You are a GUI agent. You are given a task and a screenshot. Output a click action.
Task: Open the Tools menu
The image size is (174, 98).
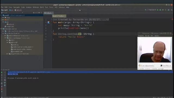pyautogui.click(x=51, y=7)
